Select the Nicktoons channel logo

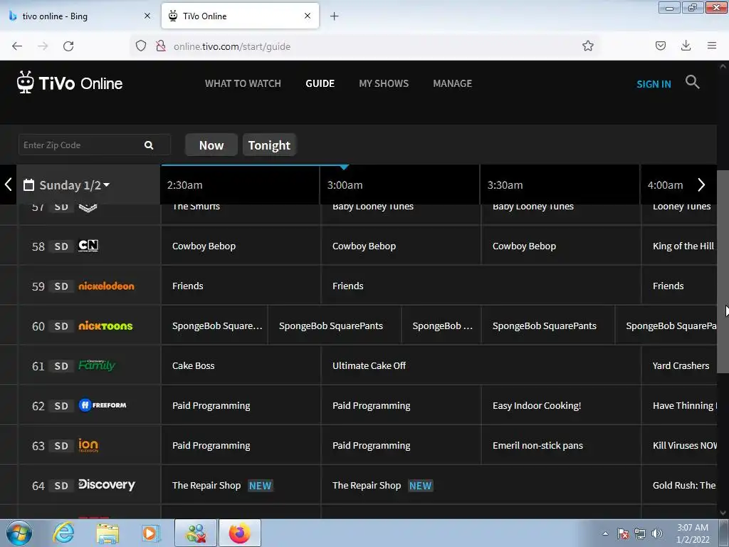coord(105,325)
